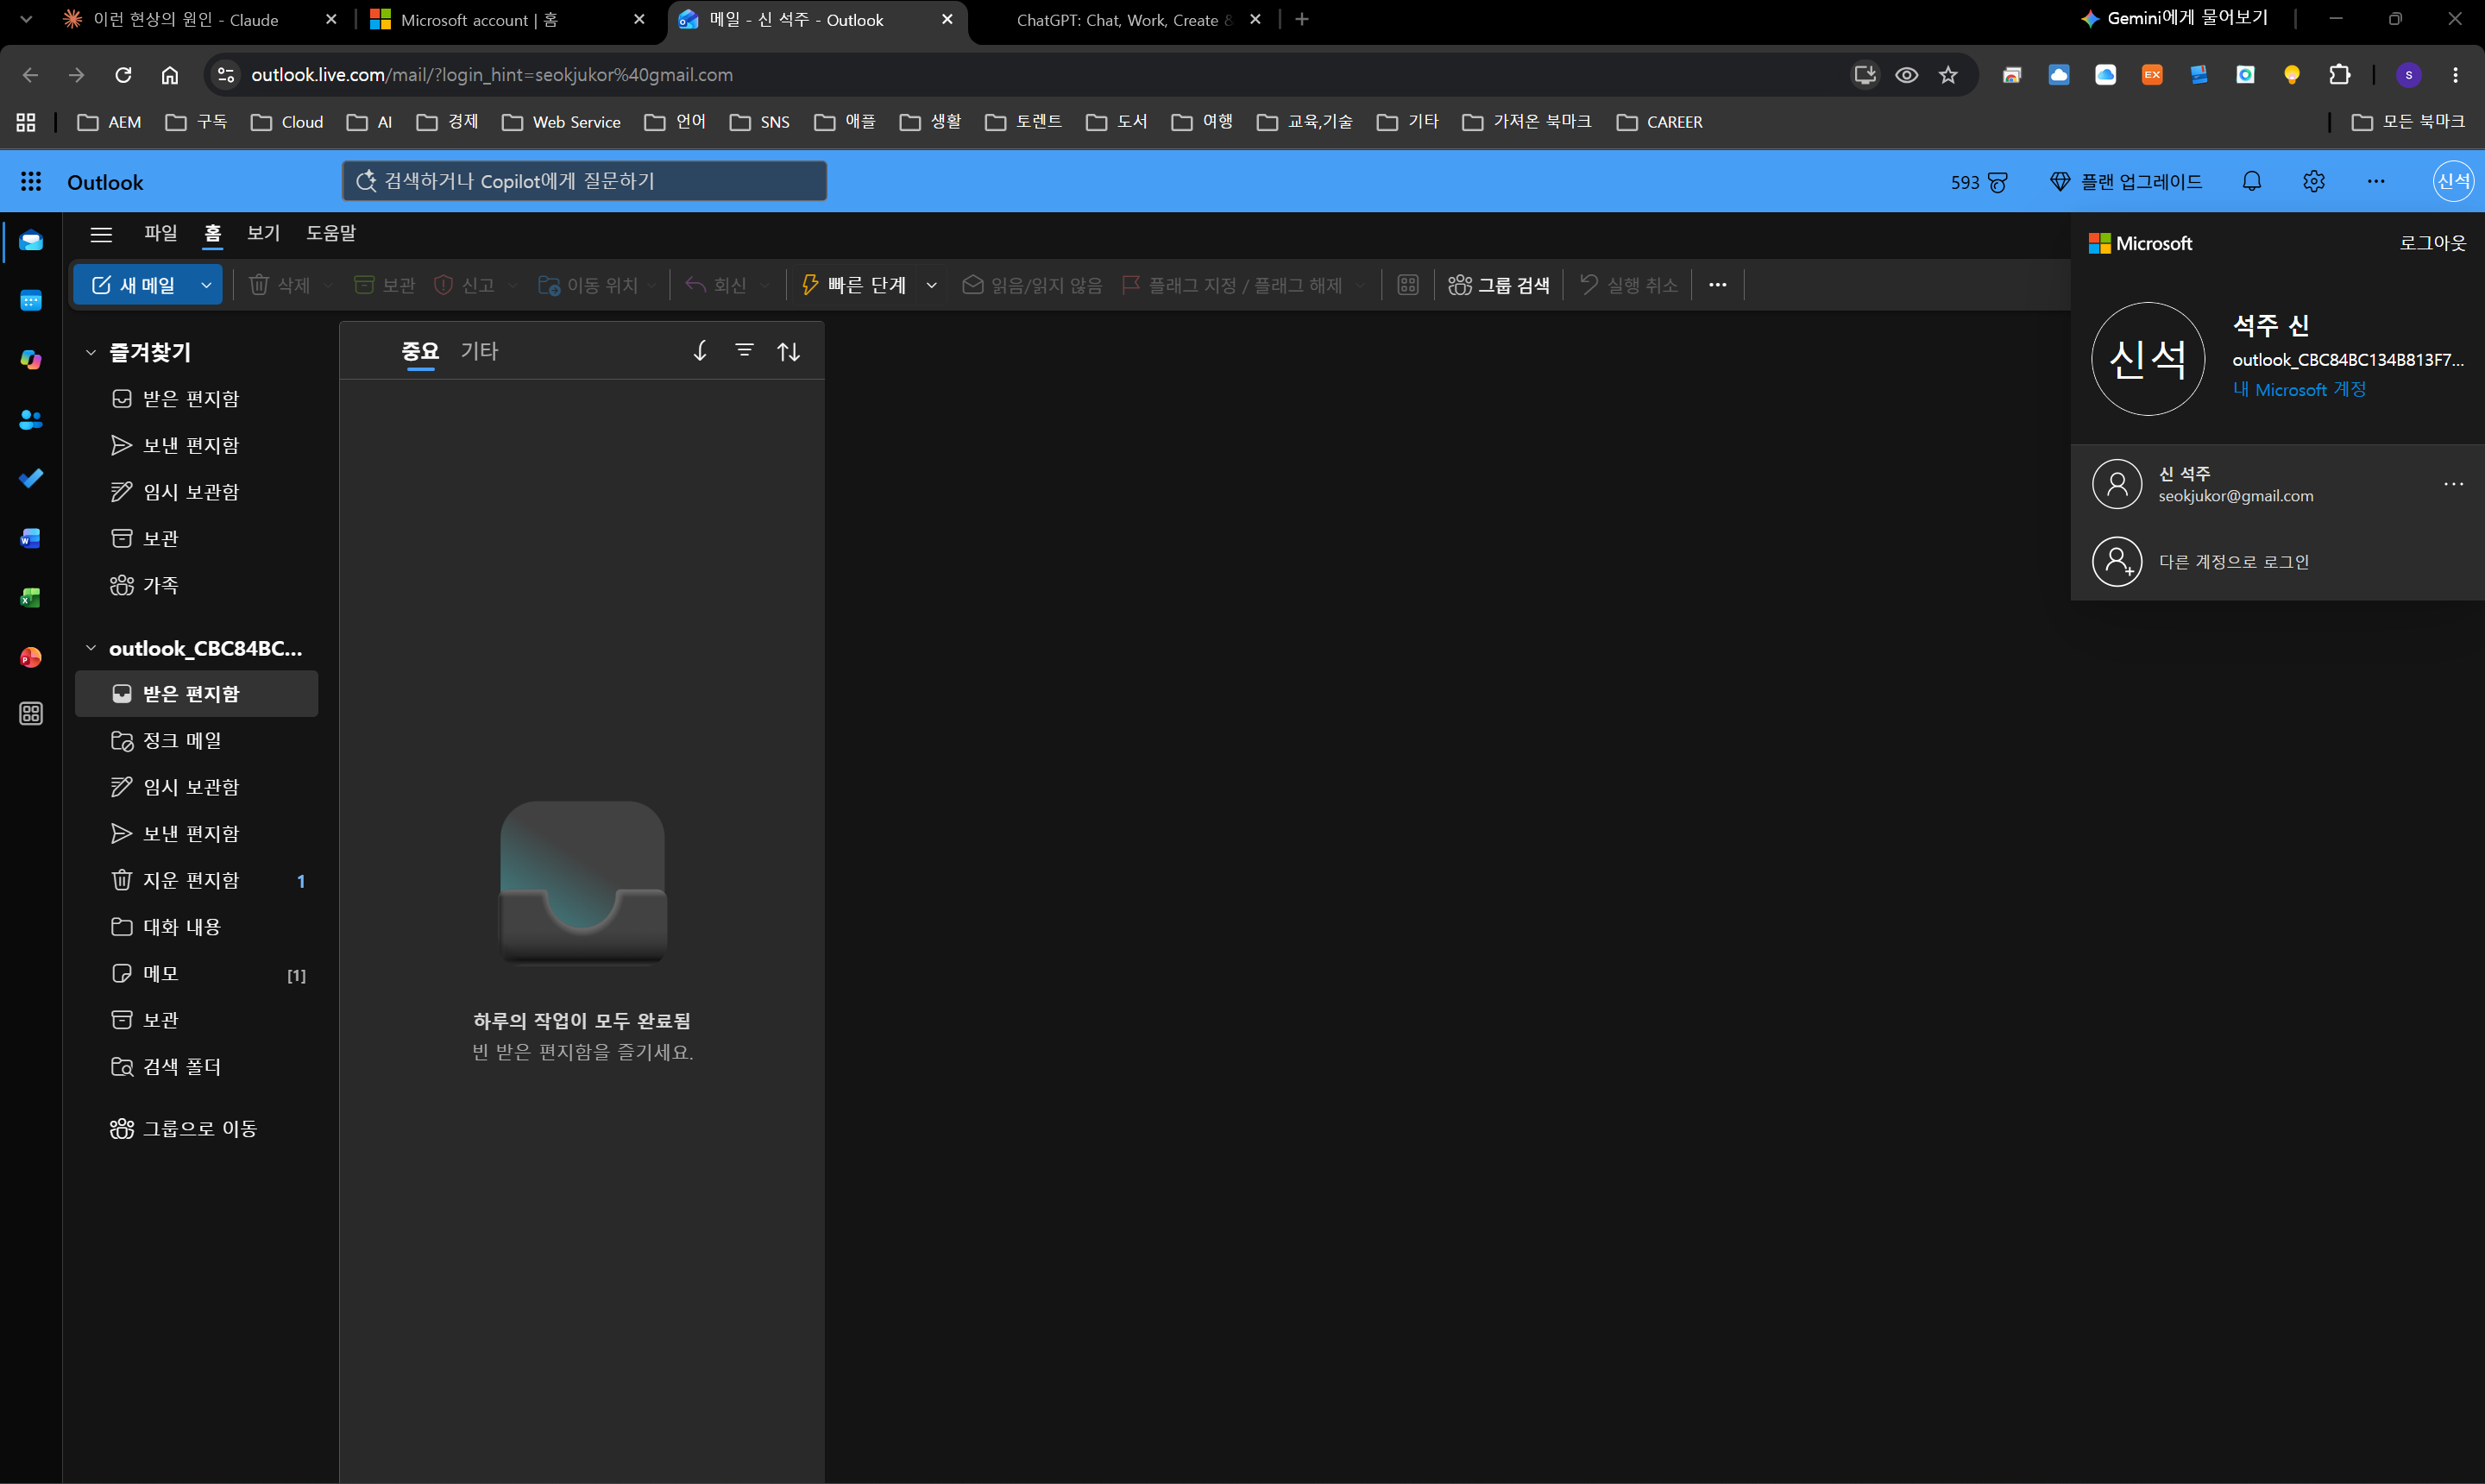This screenshot has width=2485, height=1484.
Task: Launch PowerPoint from the left rail
Action: pyautogui.click(x=31, y=657)
